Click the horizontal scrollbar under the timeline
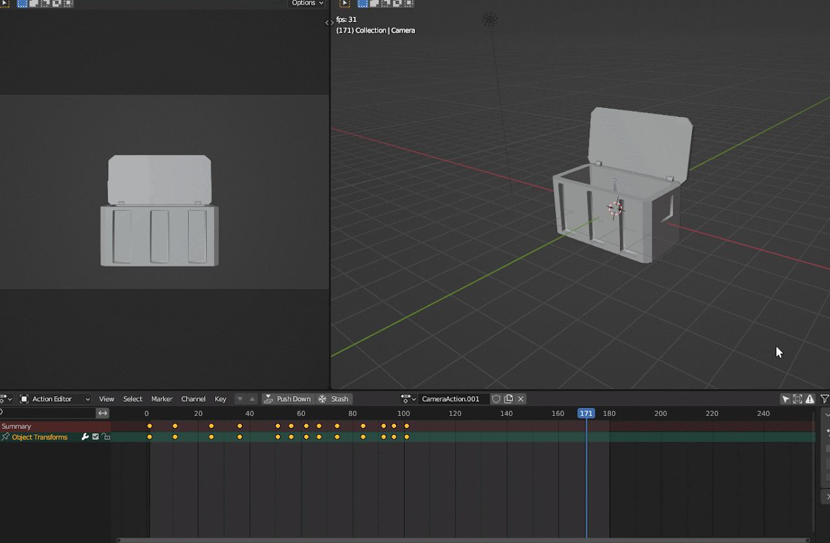This screenshot has width=830, height=543. click(x=463, y=540)
